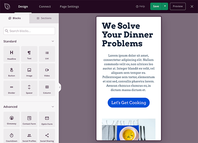The width and height of the screenshot is (198, 143).
Task: Add a Divider block
Action: (x=11, y=88)
